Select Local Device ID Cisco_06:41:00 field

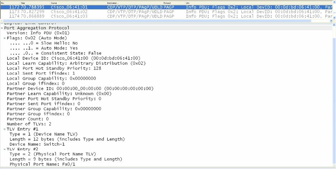coord(74,58)
